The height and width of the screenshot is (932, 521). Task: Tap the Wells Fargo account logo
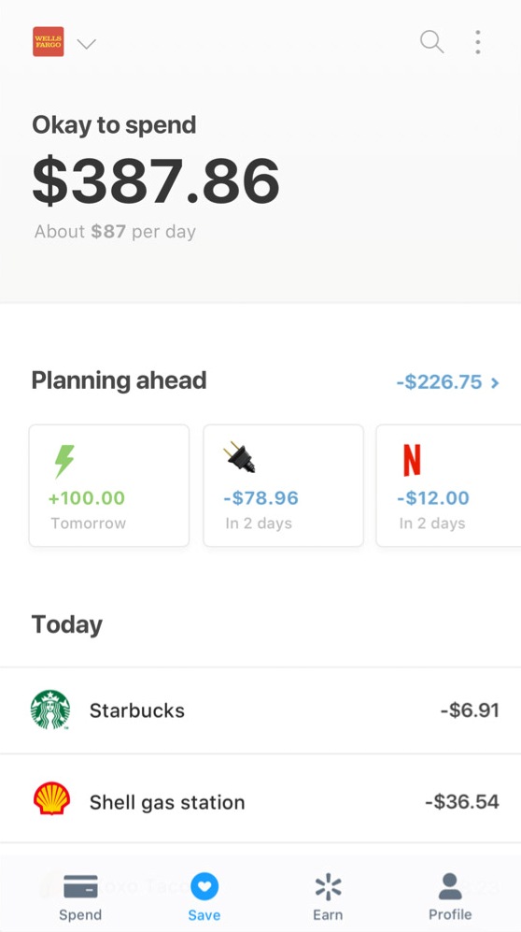(x=48, y=42)
